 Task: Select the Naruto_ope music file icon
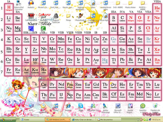68,3
